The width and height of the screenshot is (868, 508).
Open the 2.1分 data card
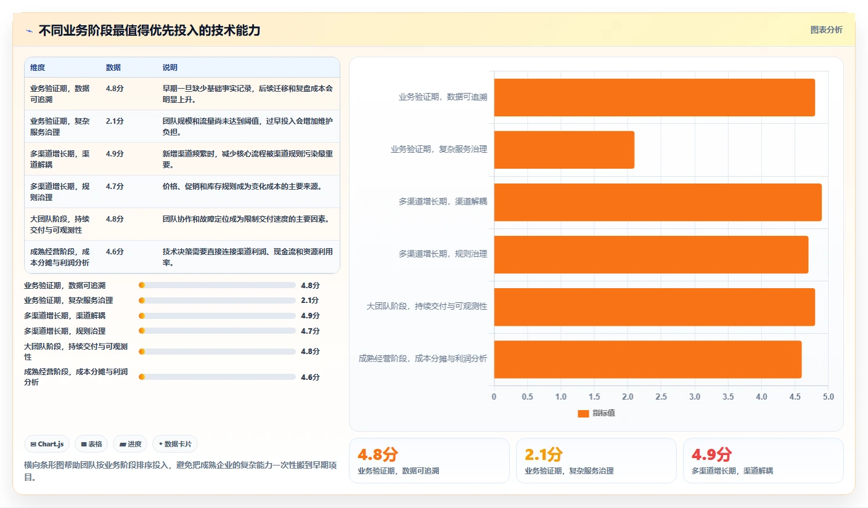point(596,461)
